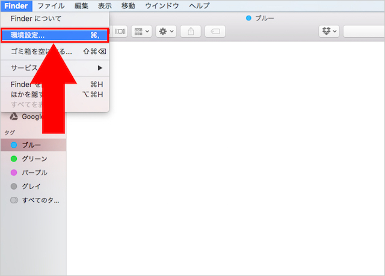This screenshot has height=276, width=385.
Task: Choose Finder について menu entry
Action: pos(55,19)
